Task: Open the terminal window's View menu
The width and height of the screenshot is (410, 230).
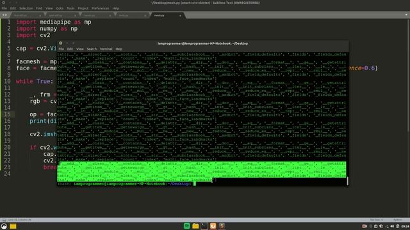Action: point(79,49)
